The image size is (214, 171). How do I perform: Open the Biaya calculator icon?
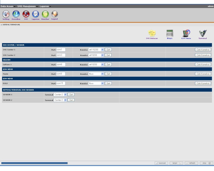point(170,34)
